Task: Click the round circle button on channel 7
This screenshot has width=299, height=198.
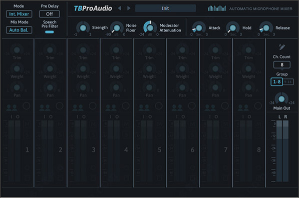Action: (225, 106)
